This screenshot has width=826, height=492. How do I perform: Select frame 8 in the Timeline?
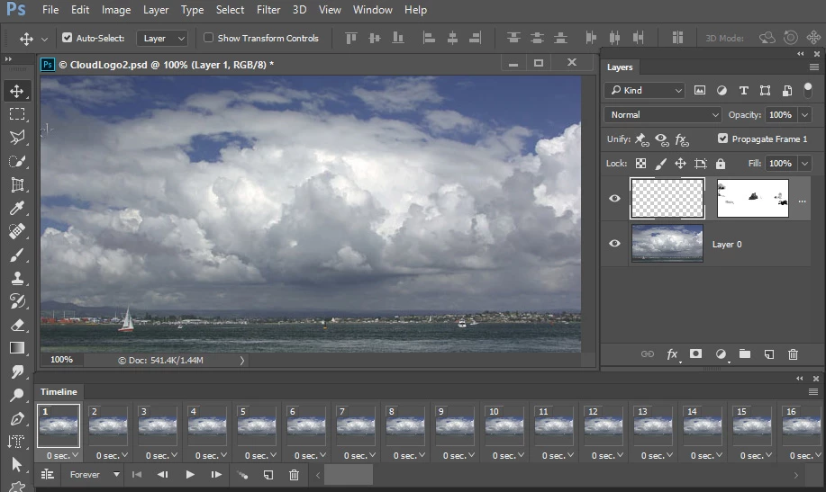pos(405,425)
